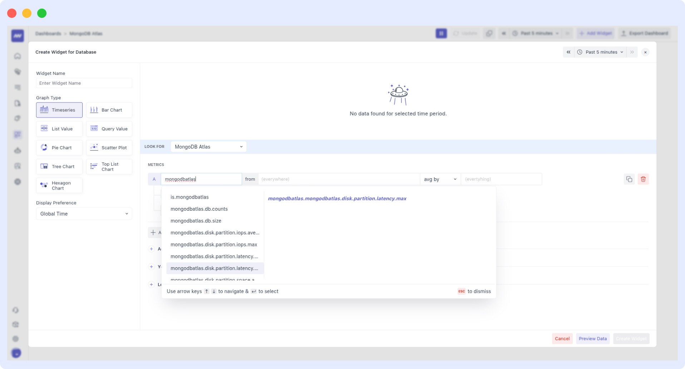Select the Top List Chart option
The width and height of the screenshot is (685, 369).
click(x=109, y=166)
